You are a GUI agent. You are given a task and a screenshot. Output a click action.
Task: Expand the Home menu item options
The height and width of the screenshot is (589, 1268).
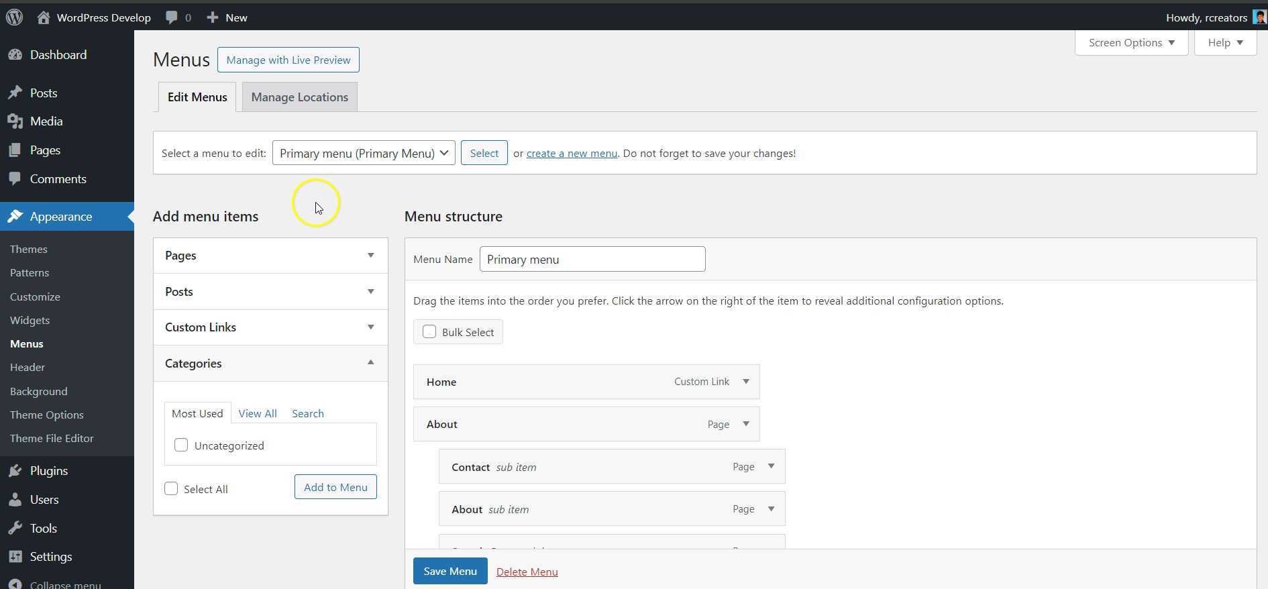(745, 382)
